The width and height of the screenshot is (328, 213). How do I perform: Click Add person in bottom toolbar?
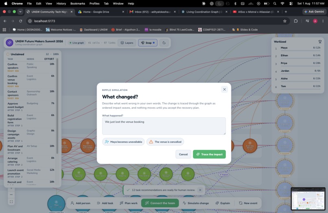point(80,203)
